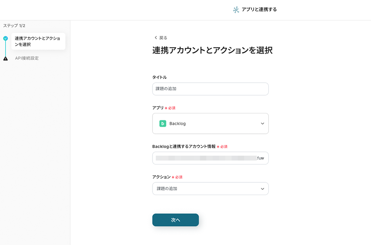Click the 連携アカウントとアクションを選択 page heading
Viewport: 371px width, 245px height.
tap(212, 51)
